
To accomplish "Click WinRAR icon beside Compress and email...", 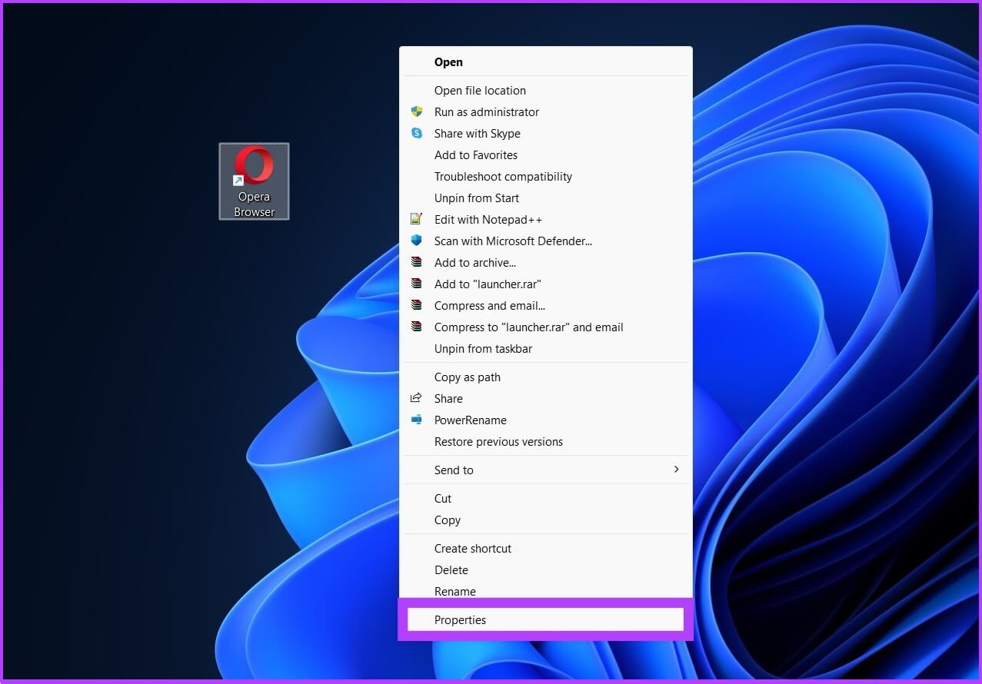I will [417, 305].
